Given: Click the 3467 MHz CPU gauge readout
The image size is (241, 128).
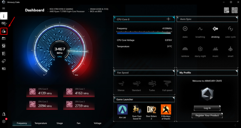Looking at the screenshot, I should [60, 51].
